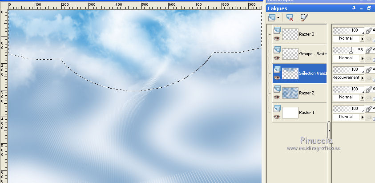Screen dimensions: 375x183
Task: Select the Raster 2 layer name
Action: coord(306,93)
